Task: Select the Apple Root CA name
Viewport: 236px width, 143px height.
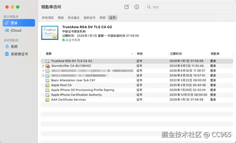Action: pos(61,85)
